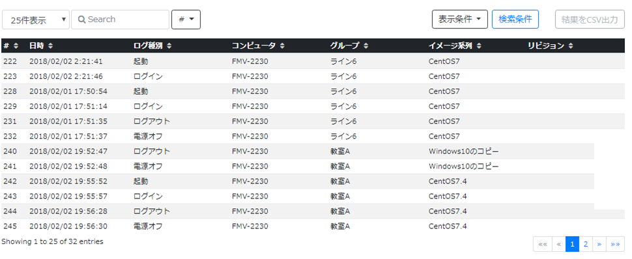The image size is (632, 259).
Task: Go to first page with «« button
Action: tap(543, 244)
